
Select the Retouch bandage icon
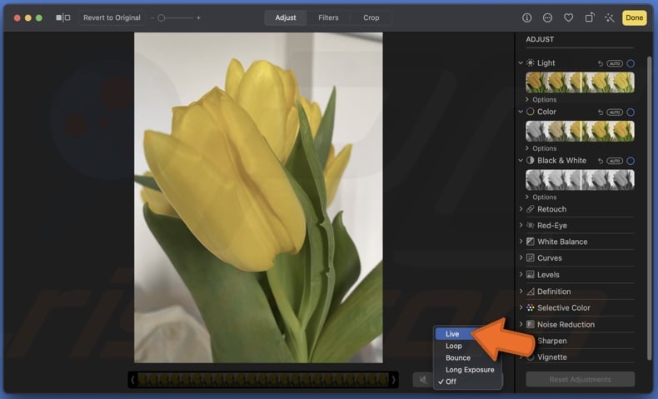tap(531, 209)
